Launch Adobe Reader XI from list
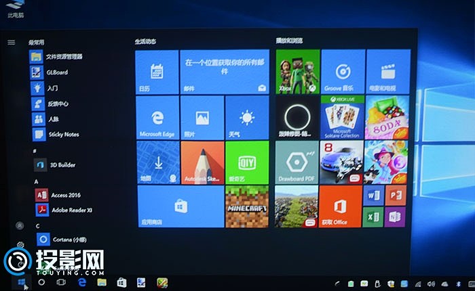Image resolution: width=475 pixels, height=291 pixels. click(x=64, y=210)
